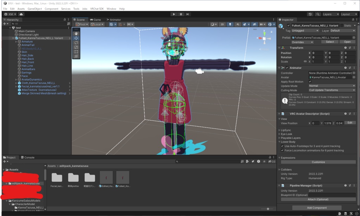360x216 pixels.
Task: Click the Inspector lock icon
Action: 353,20
